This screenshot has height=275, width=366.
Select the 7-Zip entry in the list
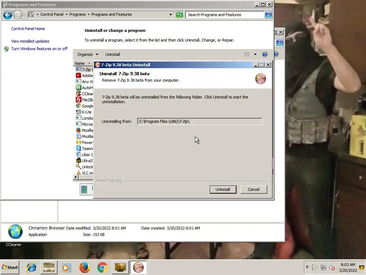click(84, 69)
